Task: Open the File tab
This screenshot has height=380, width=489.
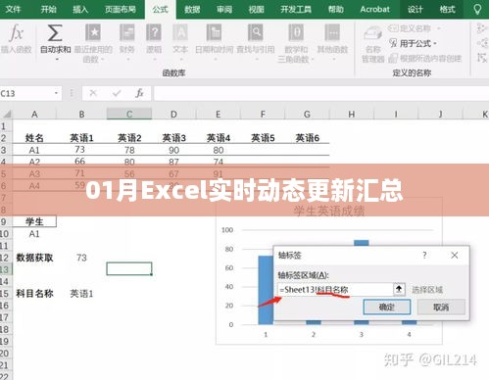Action: pyautogui.click(x=14, y=9)
